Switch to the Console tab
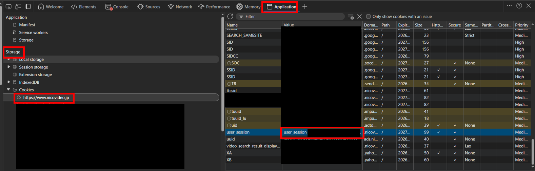Viewport: 535px width, 171px height. [117, 7]
